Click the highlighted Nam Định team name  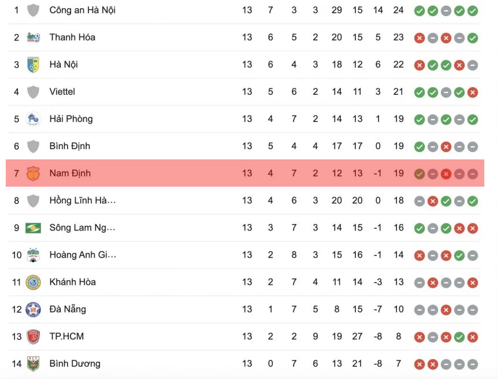point(69,173)
